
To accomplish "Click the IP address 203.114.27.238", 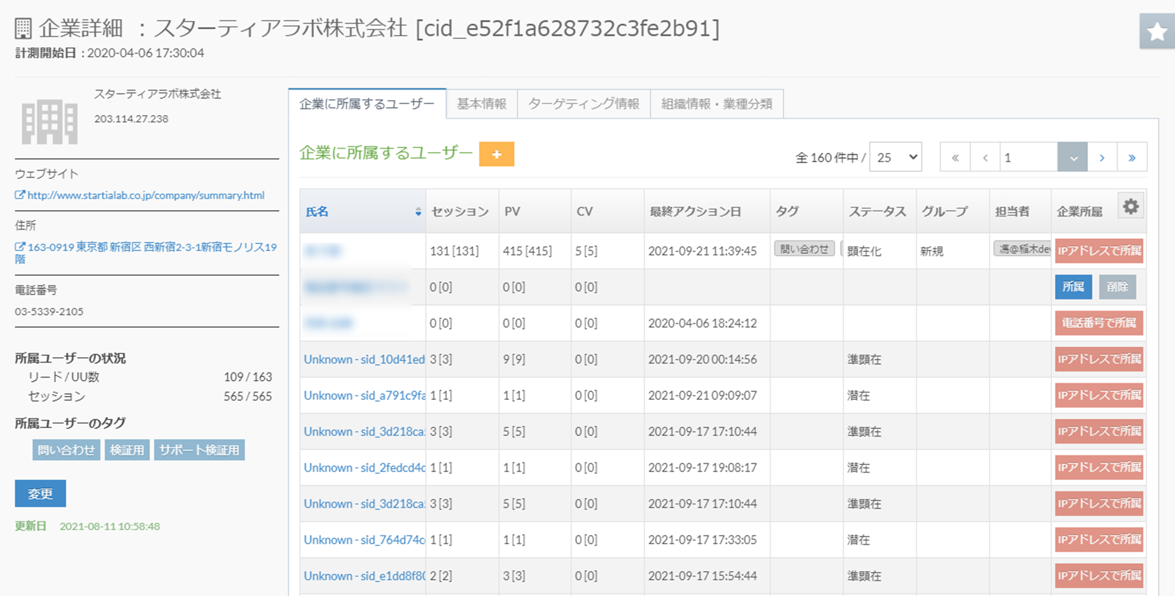I will click(x=131, y=118).
